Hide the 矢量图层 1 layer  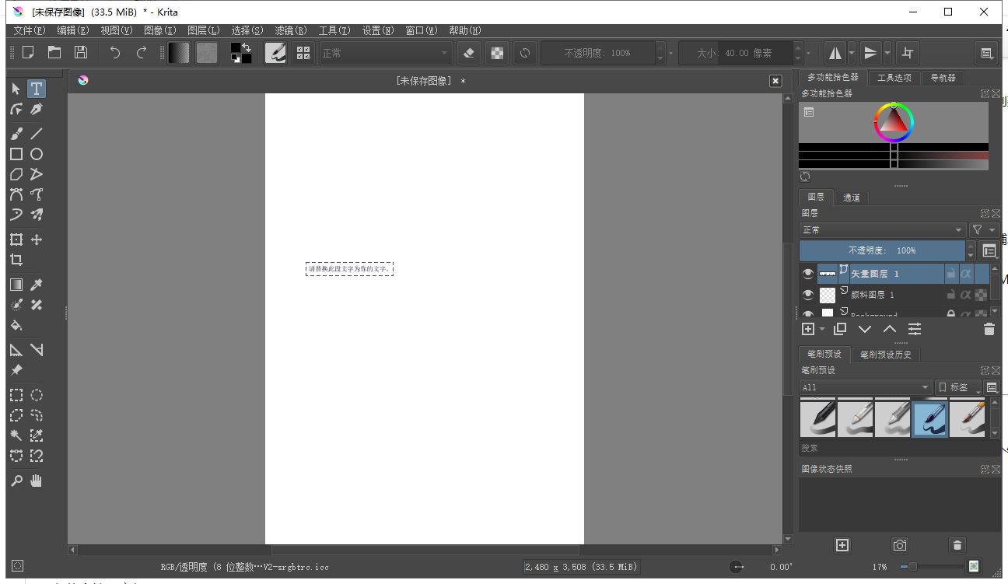808,274
